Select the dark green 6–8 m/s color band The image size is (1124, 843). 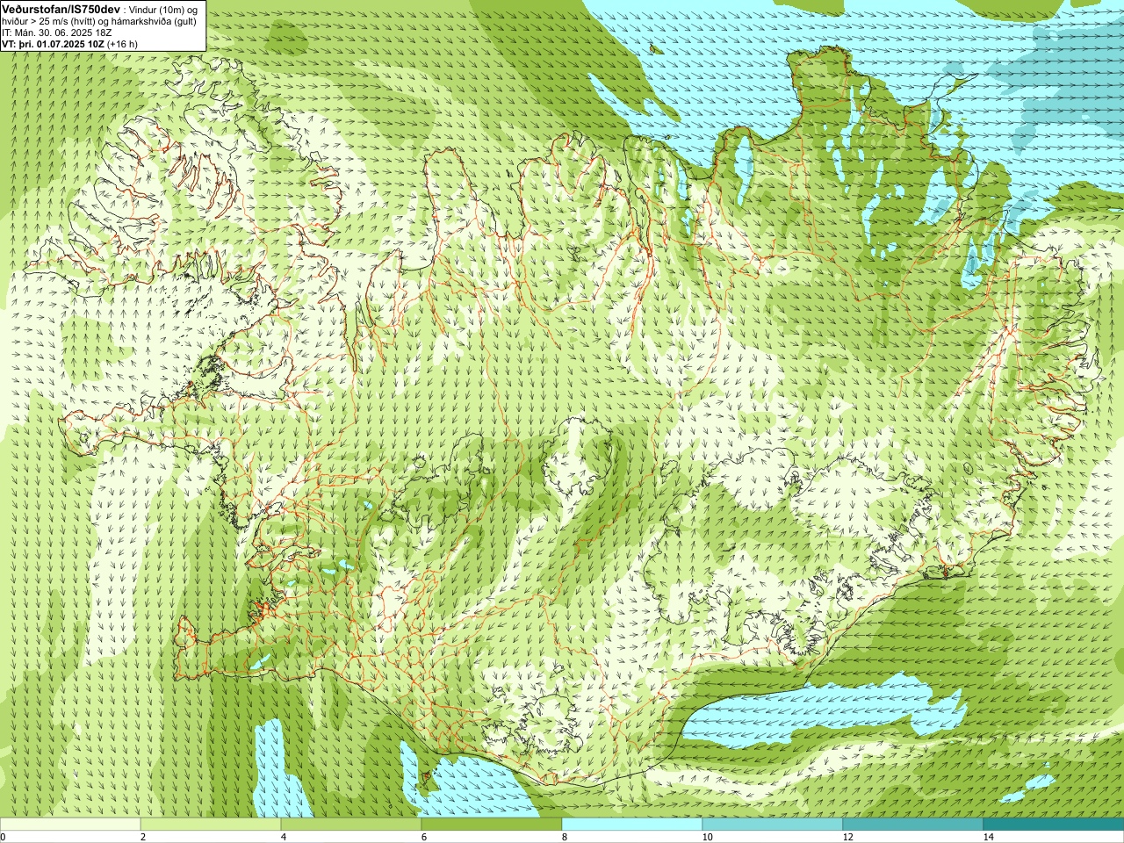pos(492,825)
